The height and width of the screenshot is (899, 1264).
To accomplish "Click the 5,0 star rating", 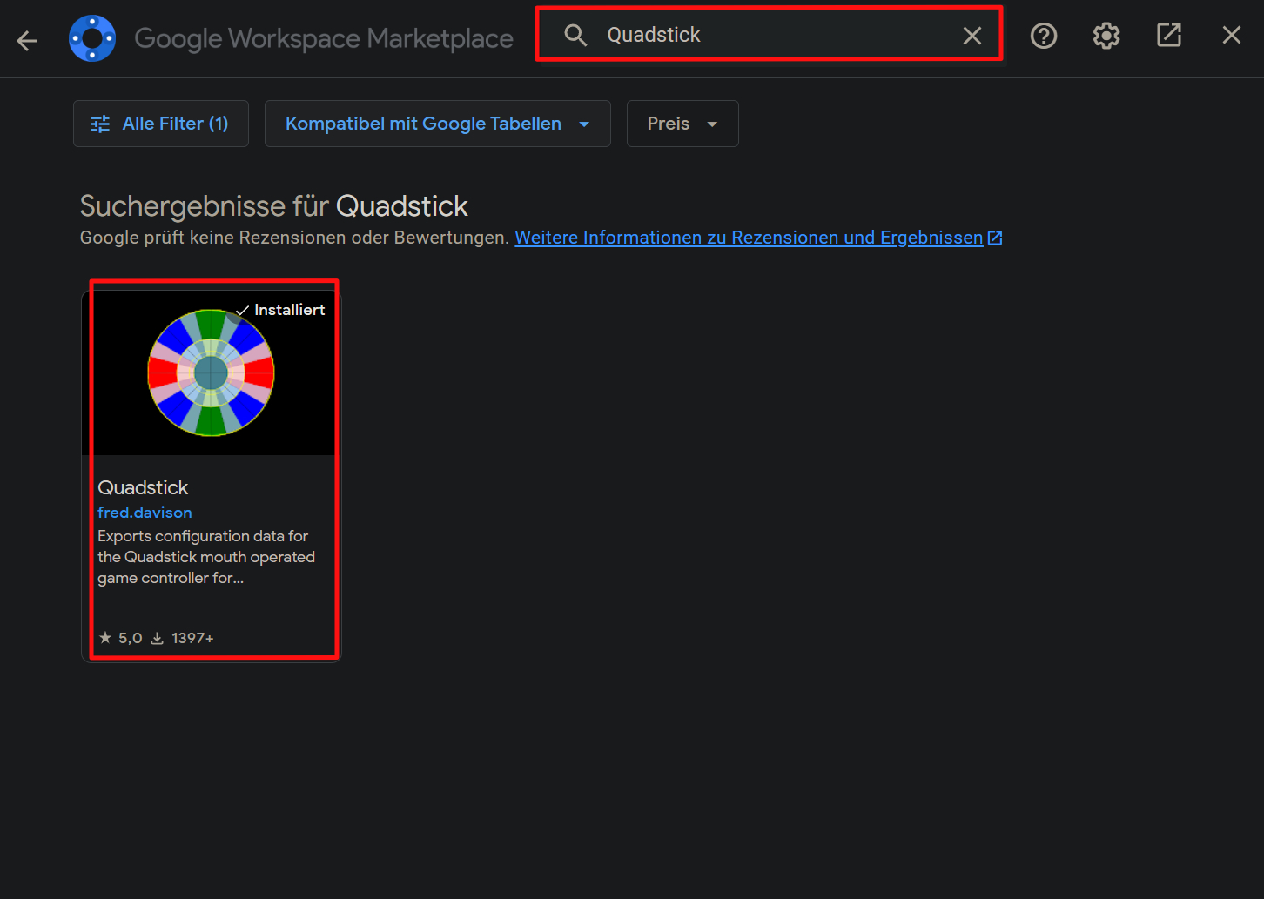I will coord(121,638).
